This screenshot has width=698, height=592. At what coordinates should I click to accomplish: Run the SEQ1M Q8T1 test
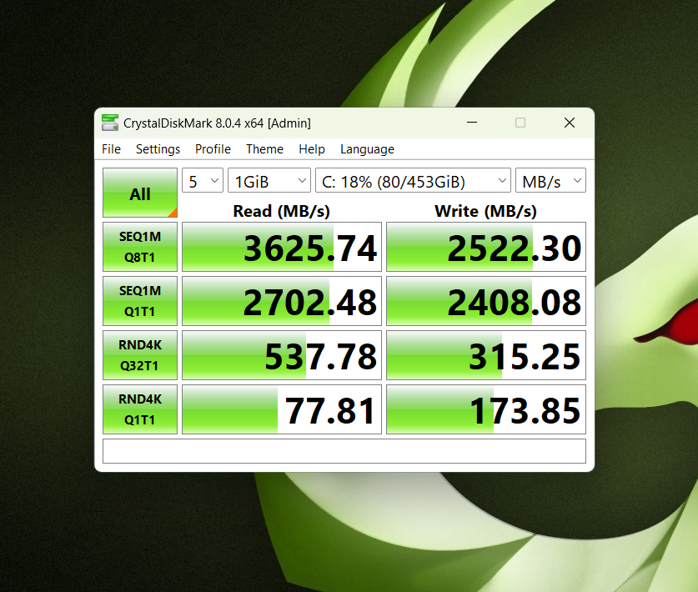(140, 247)
